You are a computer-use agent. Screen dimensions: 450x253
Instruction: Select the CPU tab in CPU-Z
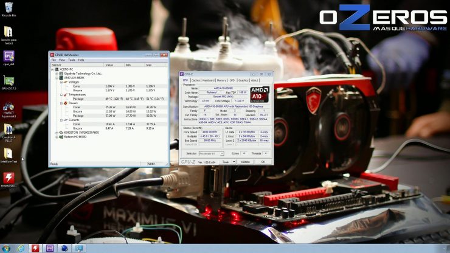(185, 80)
